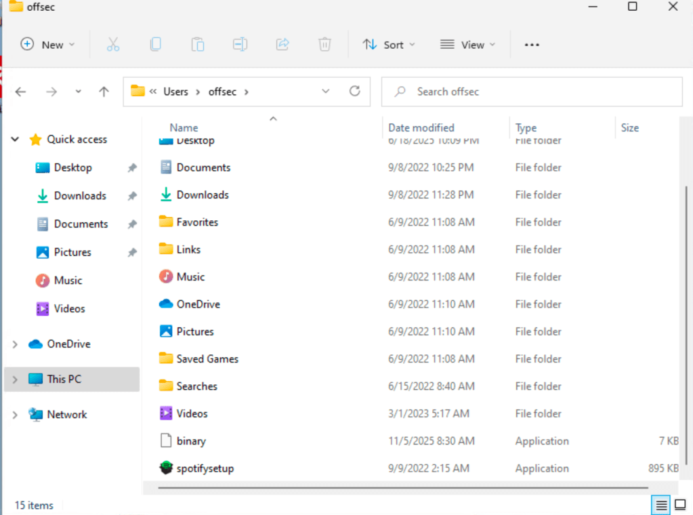
Task: Open the New item button
Action: [47, 45]
